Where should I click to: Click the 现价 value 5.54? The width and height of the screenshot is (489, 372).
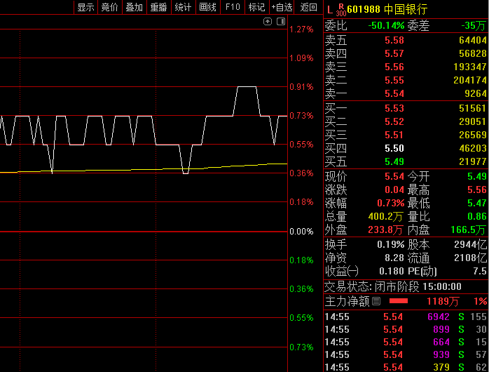click(394, 176)
